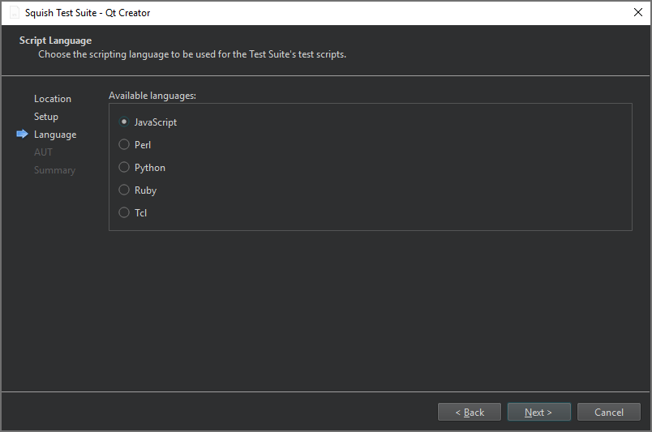Click the greyed-out Summary wizard step
Image resolution: width=652 pixels, height=432 pixels.
54,170
